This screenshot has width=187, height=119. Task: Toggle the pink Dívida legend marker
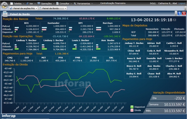coord(132,110)
